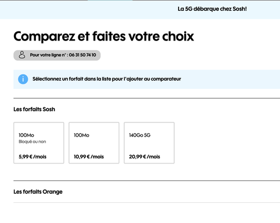Click the "Bloqué ou non" subtitle

point(32,142)
